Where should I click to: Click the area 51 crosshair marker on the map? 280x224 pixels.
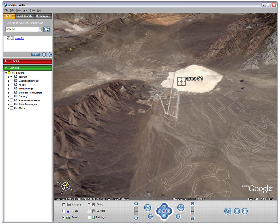(x=181, y=81)
